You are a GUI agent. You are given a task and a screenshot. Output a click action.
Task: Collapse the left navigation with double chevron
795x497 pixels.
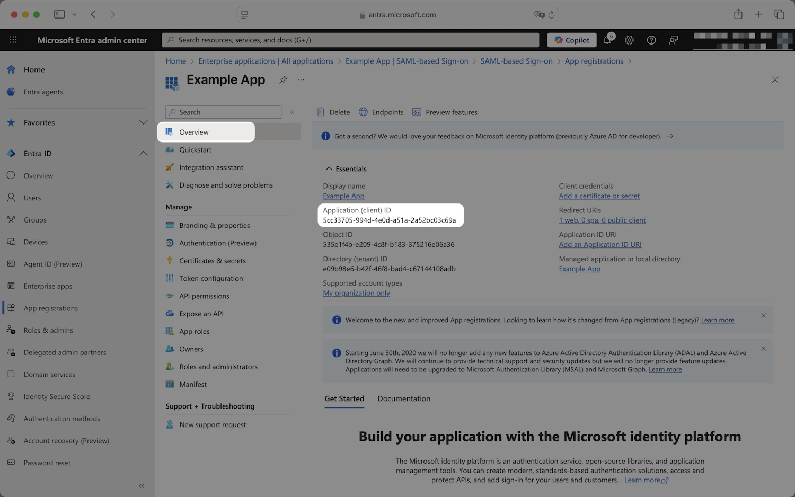coord(142,486)
